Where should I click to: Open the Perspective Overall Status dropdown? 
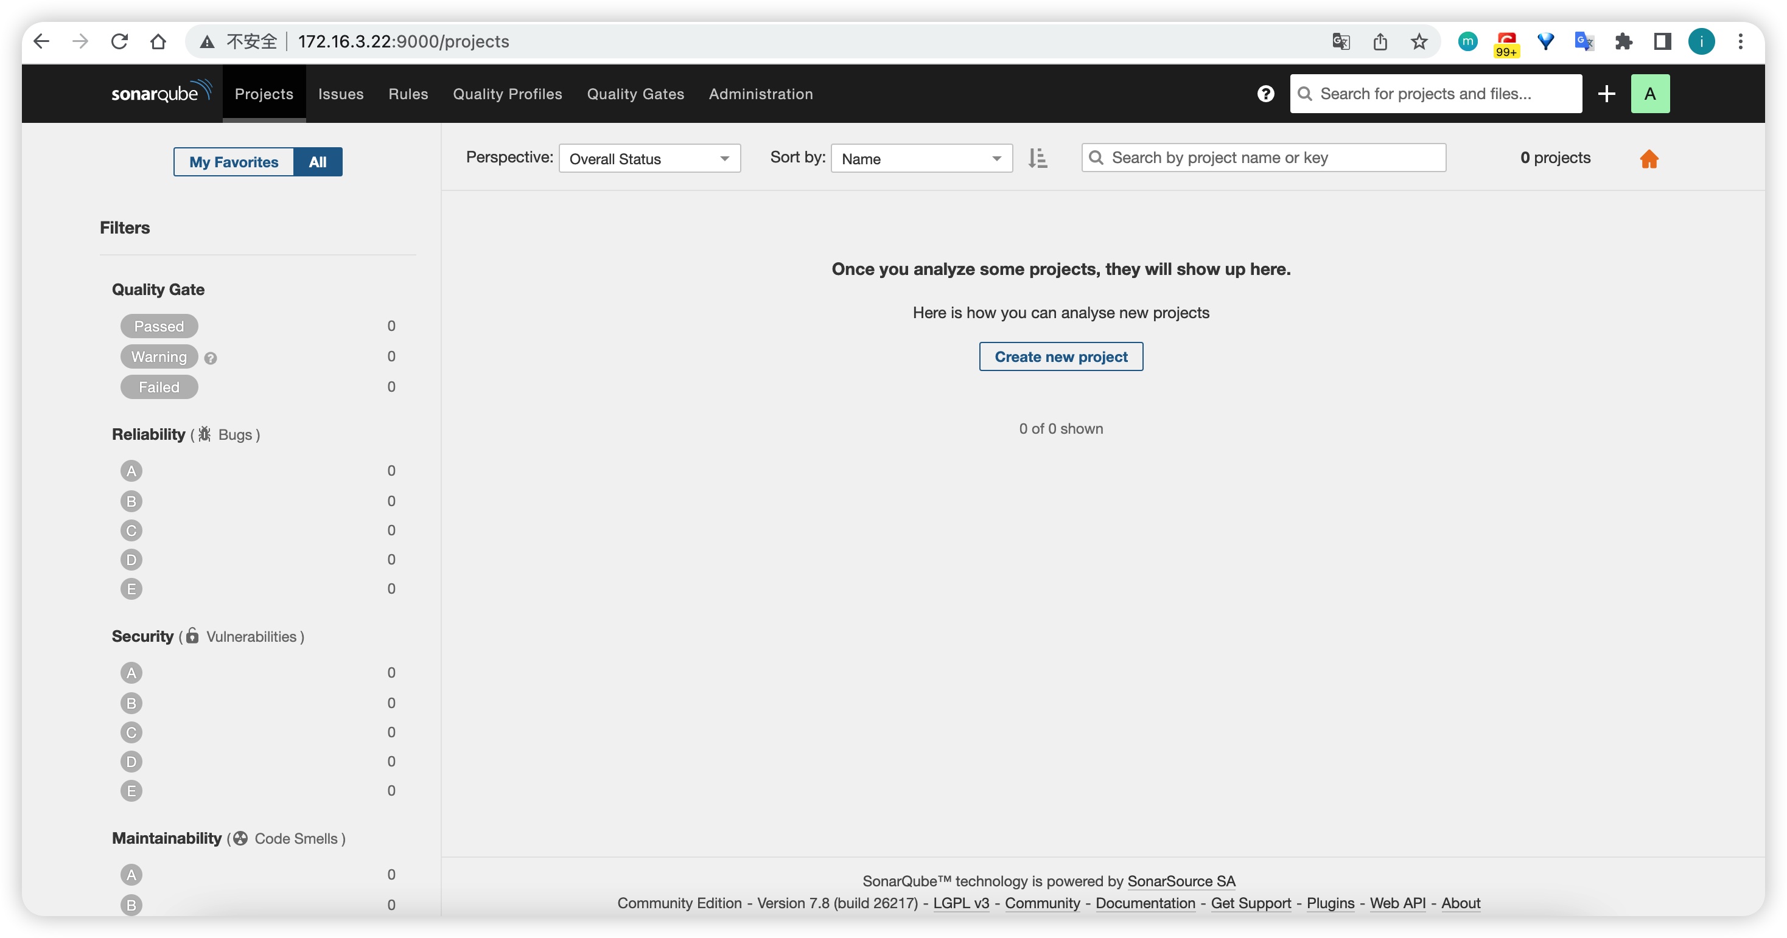pyautogui.click(x=649, y=158)
